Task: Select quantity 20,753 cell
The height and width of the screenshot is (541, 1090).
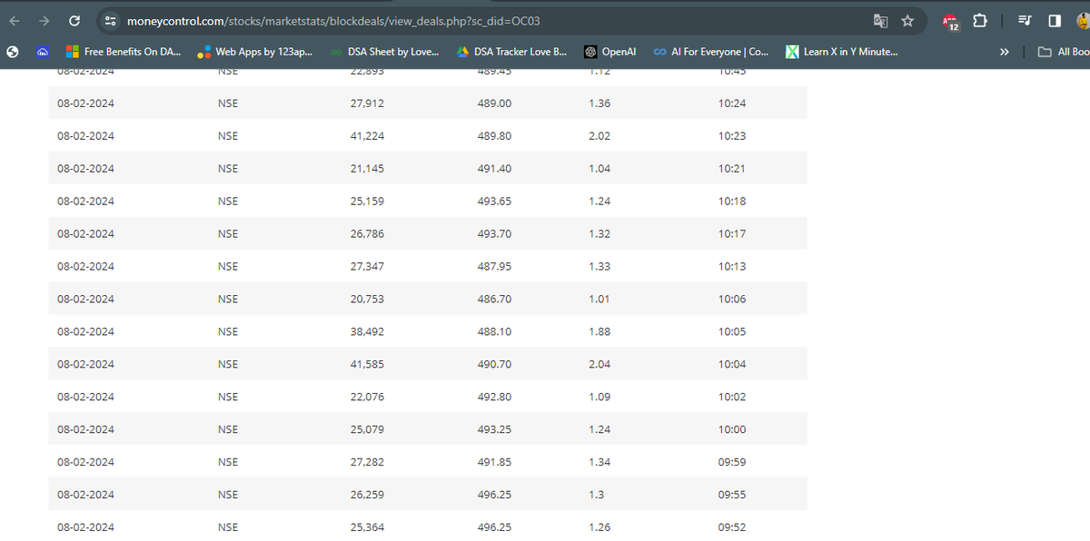Action: 367,300
